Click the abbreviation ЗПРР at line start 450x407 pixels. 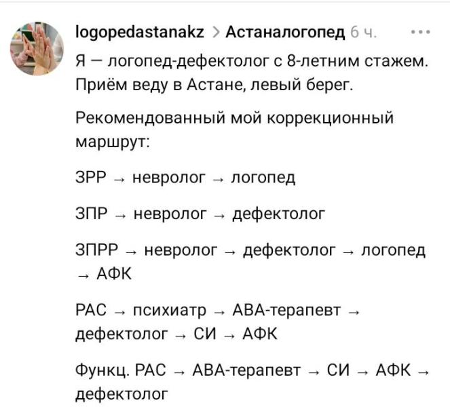(x=96, y=251)
